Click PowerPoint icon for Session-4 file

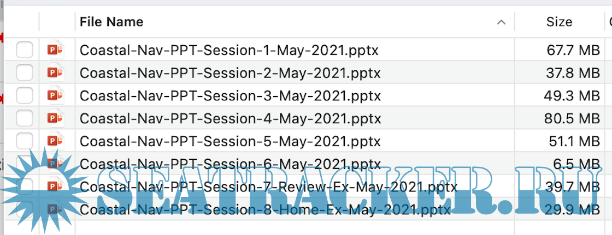click(x=55, y=118)
